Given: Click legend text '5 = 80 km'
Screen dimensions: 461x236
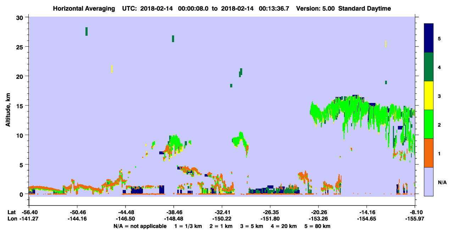Looking at the screenshot, I should 318,226.
